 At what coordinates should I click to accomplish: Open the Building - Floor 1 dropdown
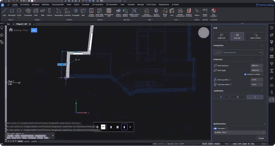pos(240,133)
